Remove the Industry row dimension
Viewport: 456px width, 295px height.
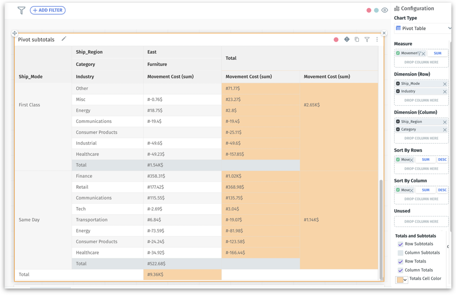[444, 92]
